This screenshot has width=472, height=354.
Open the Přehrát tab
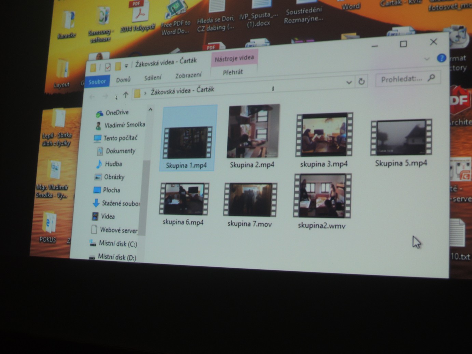tap(233, 72)
